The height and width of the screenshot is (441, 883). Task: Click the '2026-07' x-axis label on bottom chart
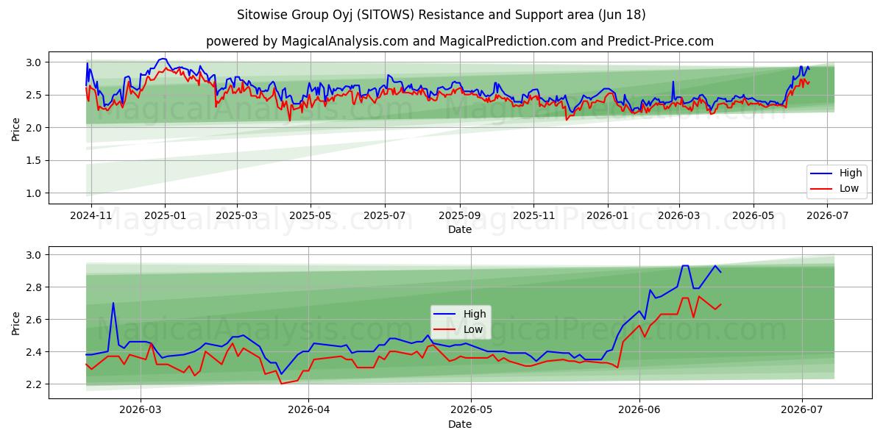801,410
